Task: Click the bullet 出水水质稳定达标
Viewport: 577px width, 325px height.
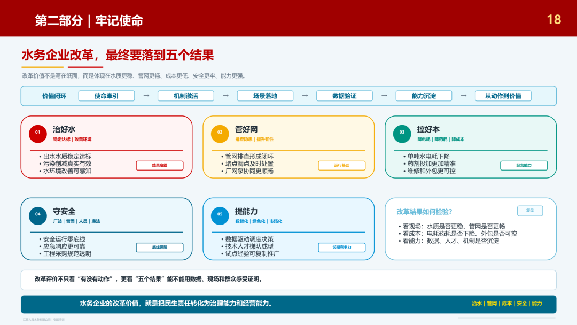Action: tap(67, 157)
